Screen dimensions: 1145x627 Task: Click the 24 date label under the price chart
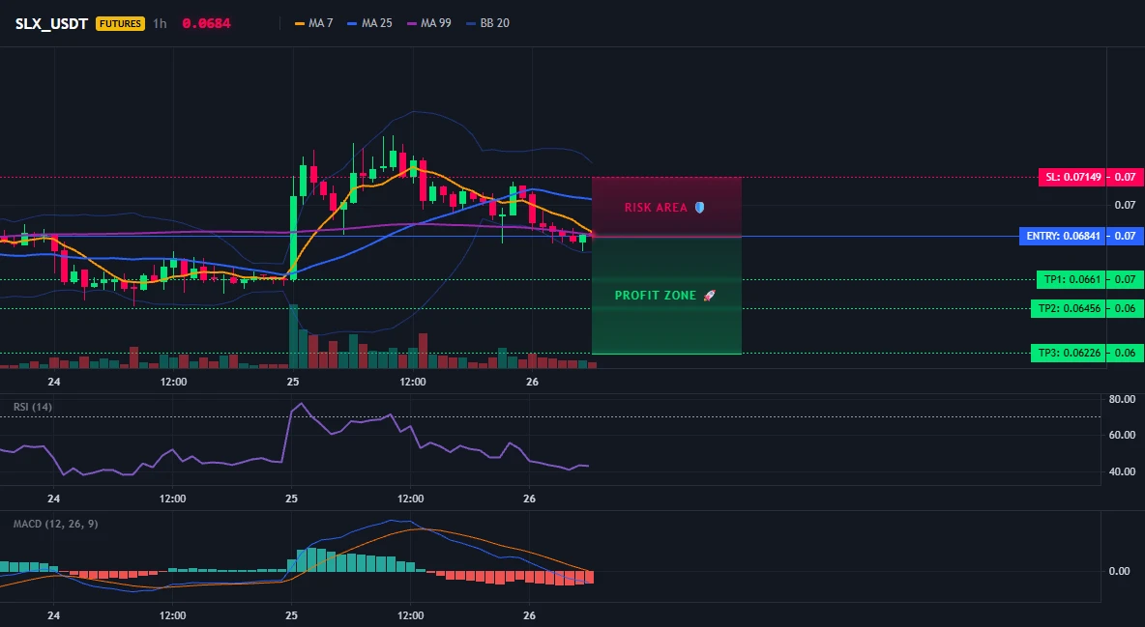click(x=54, y=382)
